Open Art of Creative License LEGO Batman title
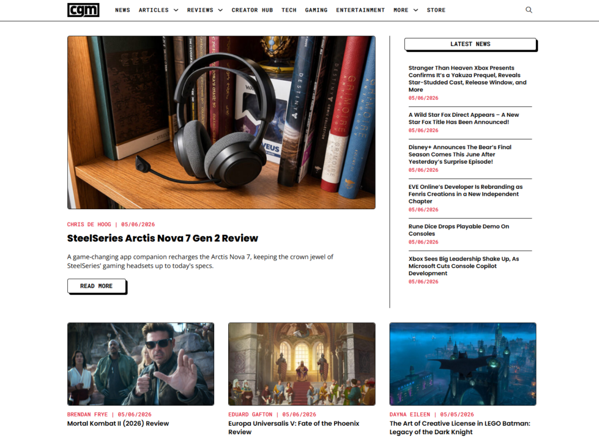Viewport: 599px width, 444px height. pos(460,428)
